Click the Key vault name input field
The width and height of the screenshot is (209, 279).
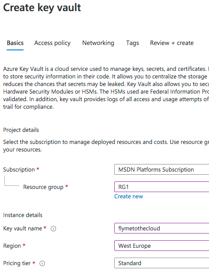(x=161, y=228)
